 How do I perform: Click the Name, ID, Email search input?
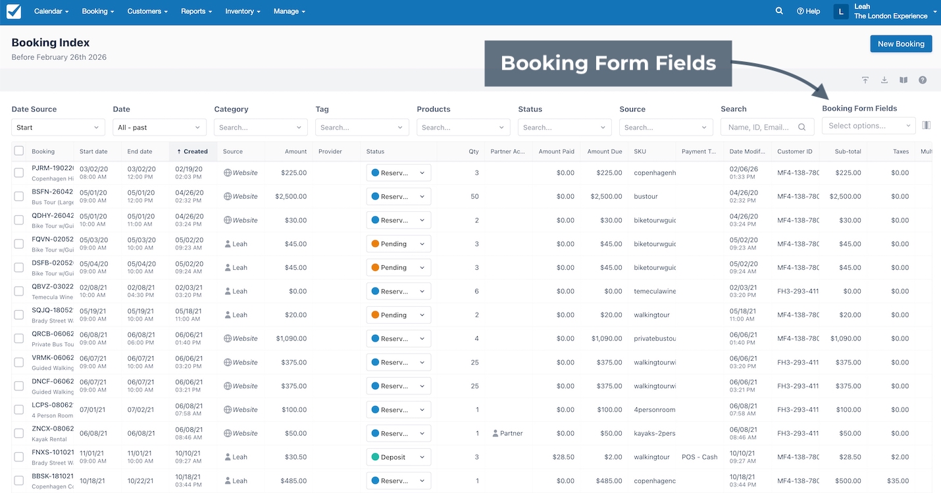[x=767, y=127]
